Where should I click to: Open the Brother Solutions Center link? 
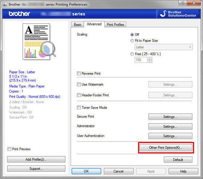point(178,14)
